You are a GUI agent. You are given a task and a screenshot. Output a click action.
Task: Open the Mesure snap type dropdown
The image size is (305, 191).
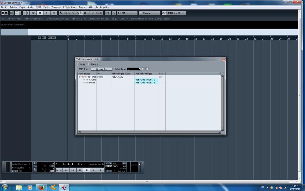(150, 13)
